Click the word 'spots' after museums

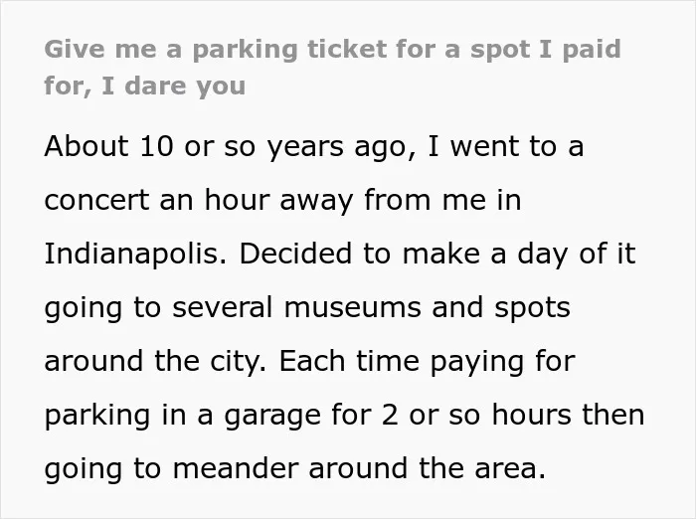pos(532,308)
